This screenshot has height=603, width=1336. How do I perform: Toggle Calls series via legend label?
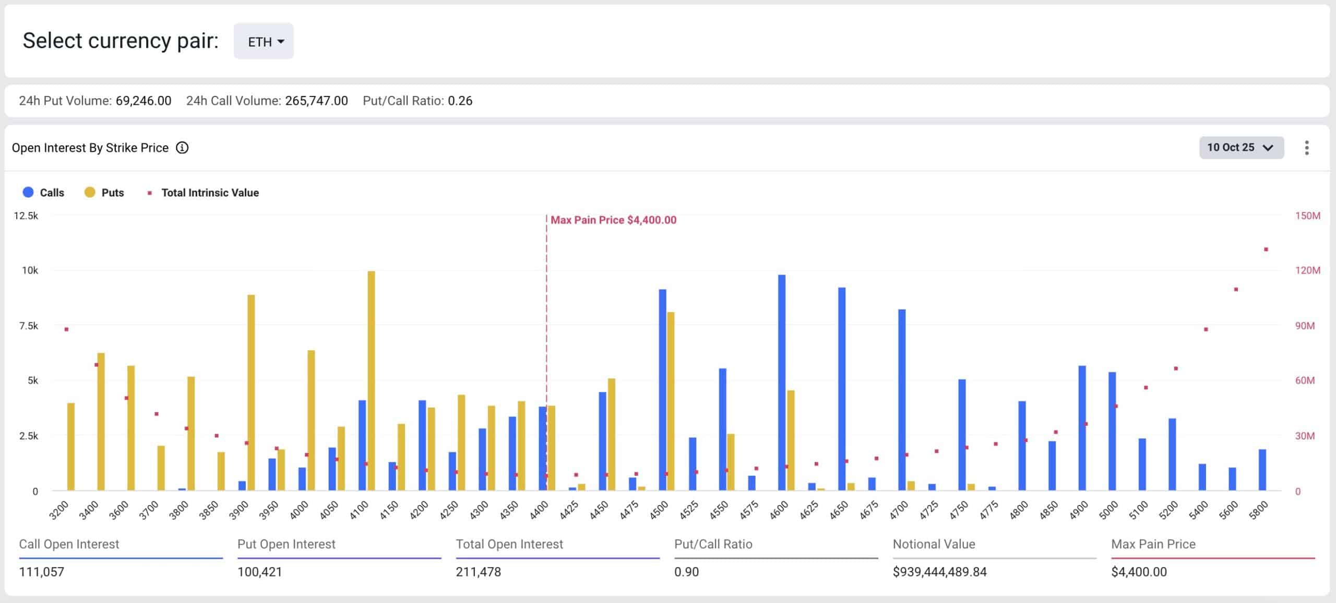coord(52,192)
